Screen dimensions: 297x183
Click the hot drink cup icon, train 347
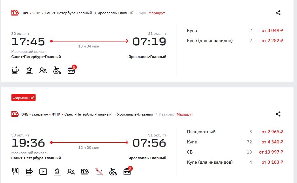pyautogui.click(x=15, y=70)
